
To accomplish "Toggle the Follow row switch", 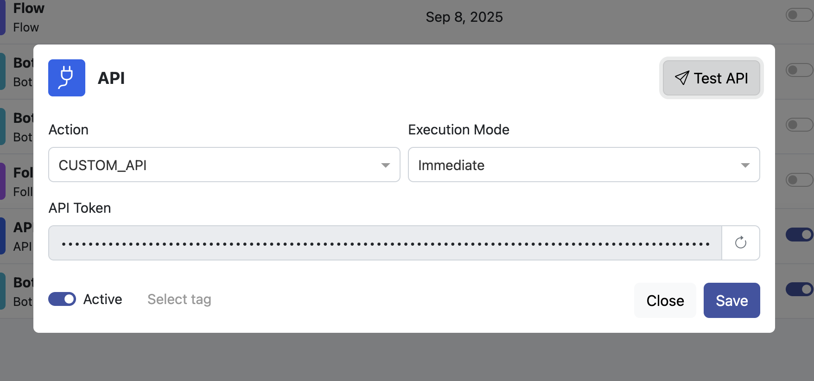I will [799, 179].
